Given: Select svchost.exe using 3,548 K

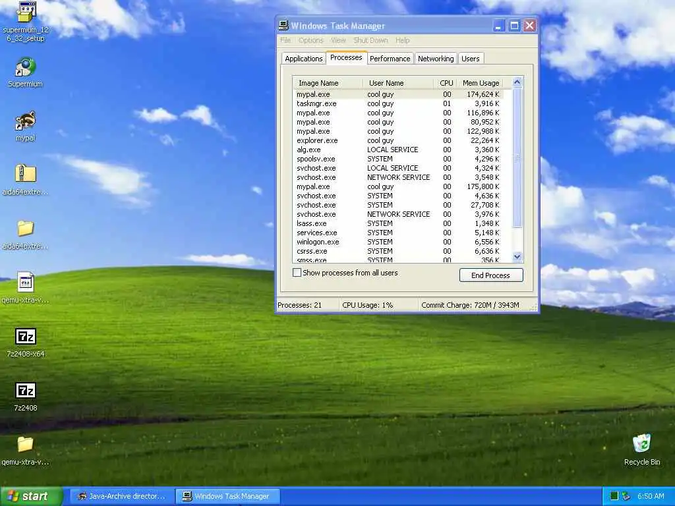Looking at the screenshot, I should [397, 177].
